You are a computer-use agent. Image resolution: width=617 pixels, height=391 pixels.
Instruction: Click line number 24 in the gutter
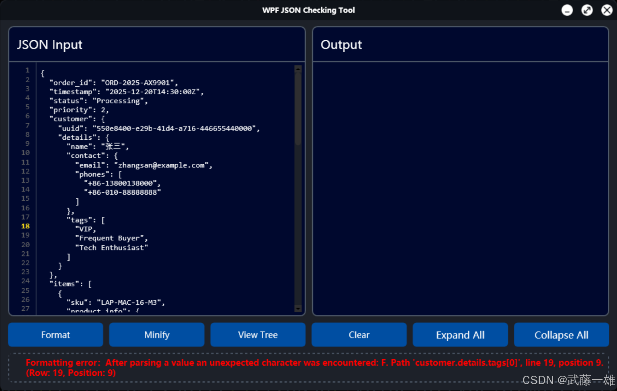tap(25, 281)
